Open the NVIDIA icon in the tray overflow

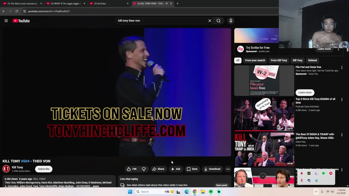pos(309,173)
